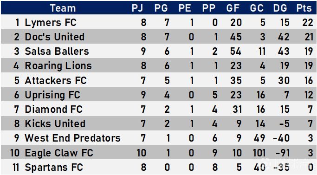Click the PJ column header
Viewport: 317px width, 175px height.
[137, 8]
